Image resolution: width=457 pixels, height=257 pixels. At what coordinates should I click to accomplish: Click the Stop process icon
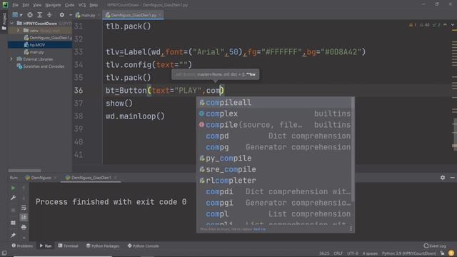[13, 210]
